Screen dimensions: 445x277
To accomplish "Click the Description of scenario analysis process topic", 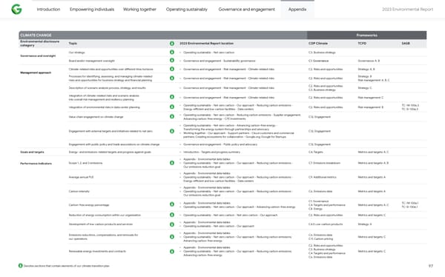I will (x=108, y=88).
